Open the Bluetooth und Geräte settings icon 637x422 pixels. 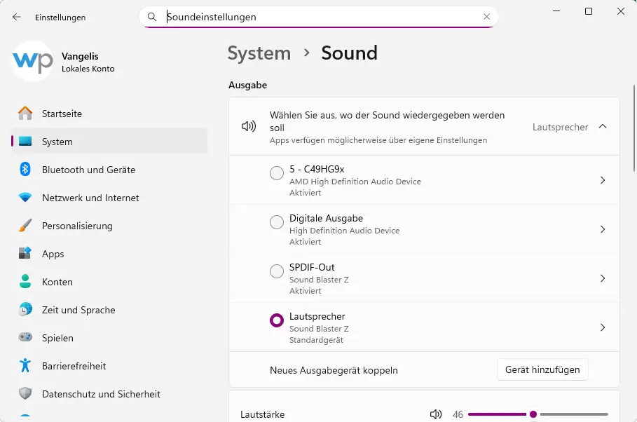[27, 170]
